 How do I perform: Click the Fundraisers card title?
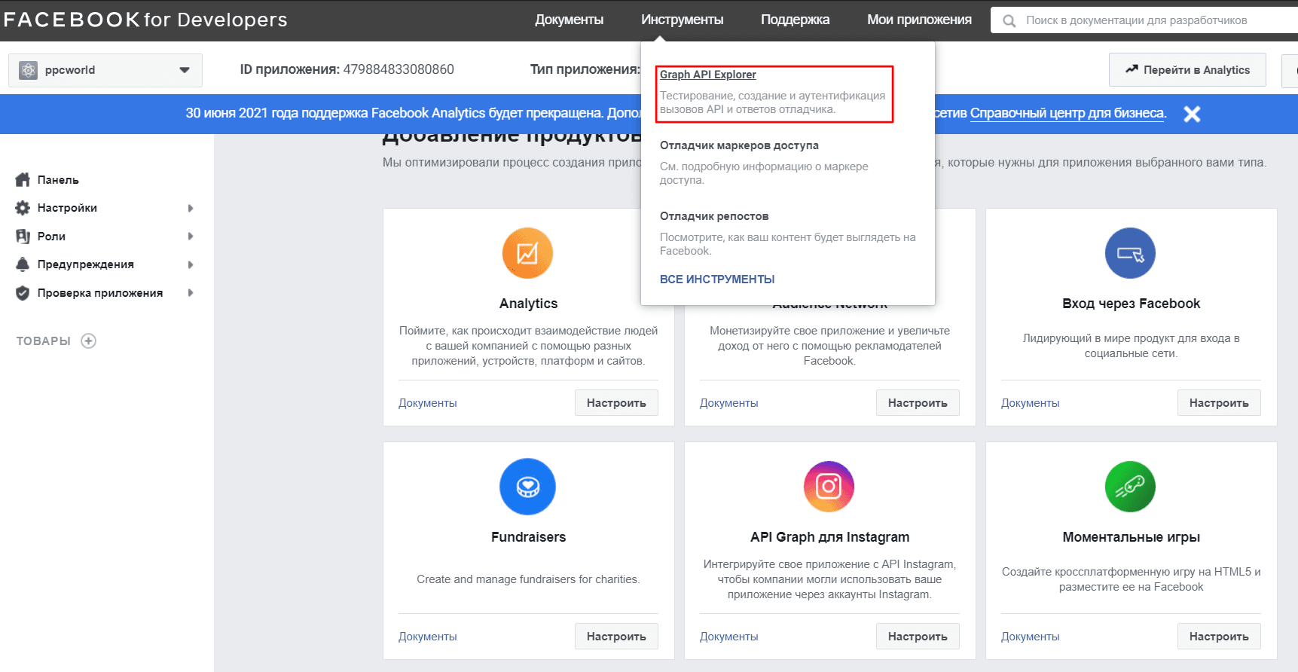(x=528, y=537)
